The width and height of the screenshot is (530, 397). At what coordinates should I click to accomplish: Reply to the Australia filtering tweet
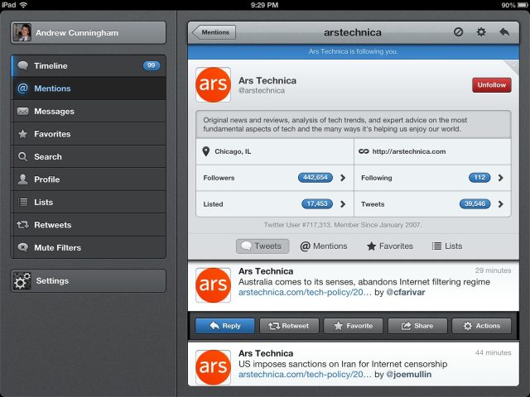click(x=224, y=326)
